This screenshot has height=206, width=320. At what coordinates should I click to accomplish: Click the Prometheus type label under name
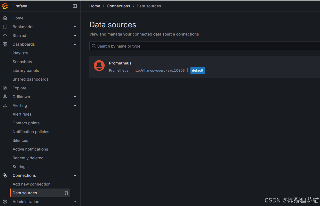pyautogui.click(x=119, y=70)
